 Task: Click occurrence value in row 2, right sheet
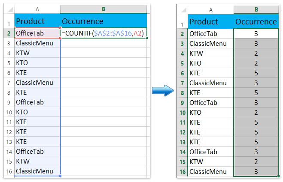pyautogui.click(x=256, y=33)
